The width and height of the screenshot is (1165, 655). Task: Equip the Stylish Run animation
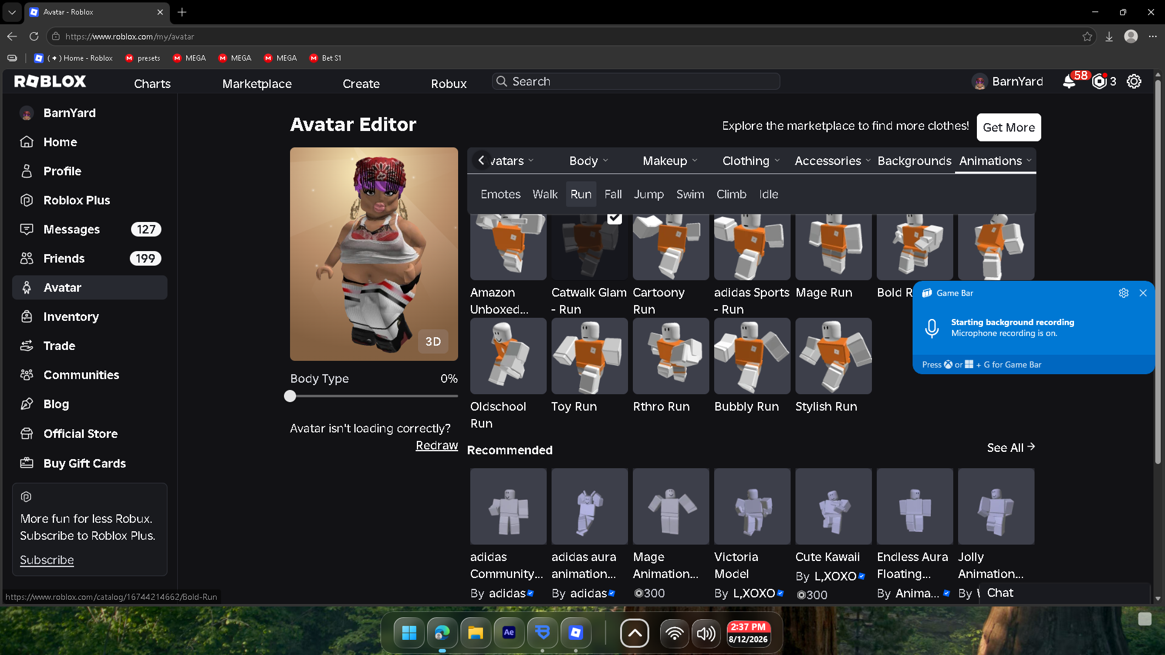[x=834, y=356]
